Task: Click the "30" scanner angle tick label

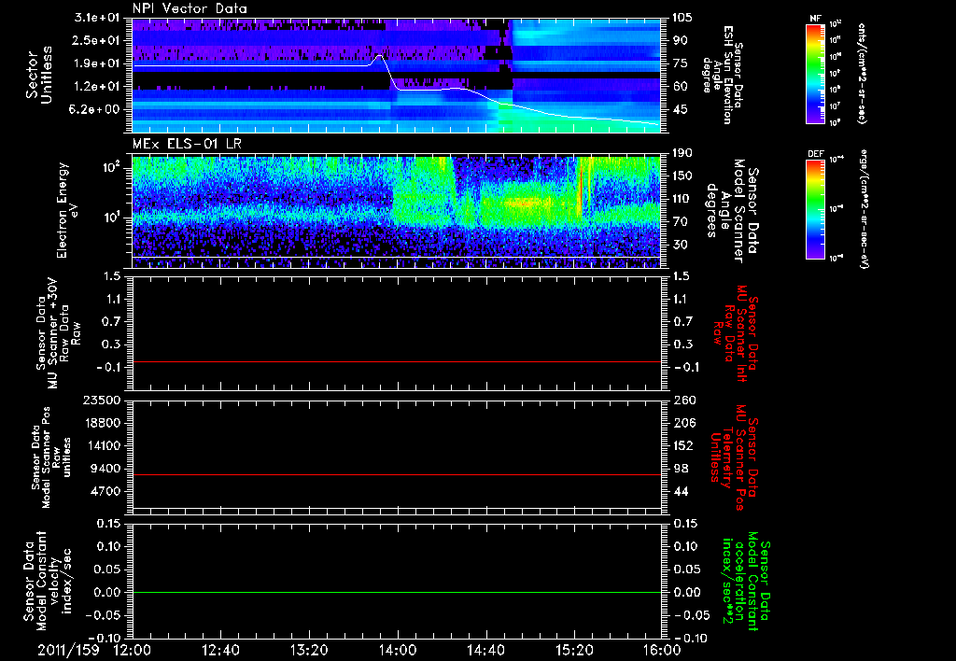Action: 680,245
